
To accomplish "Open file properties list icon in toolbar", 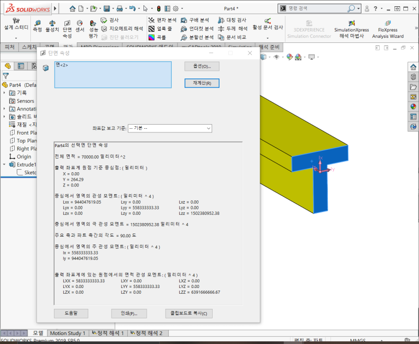I will pyautogui.click(x=167, y=8).
